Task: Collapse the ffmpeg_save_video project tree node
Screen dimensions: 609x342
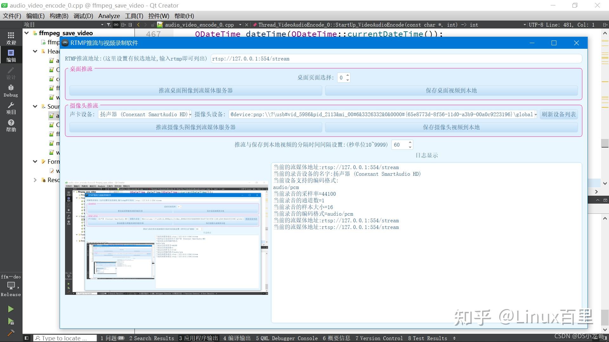Action: click(27, 33)
